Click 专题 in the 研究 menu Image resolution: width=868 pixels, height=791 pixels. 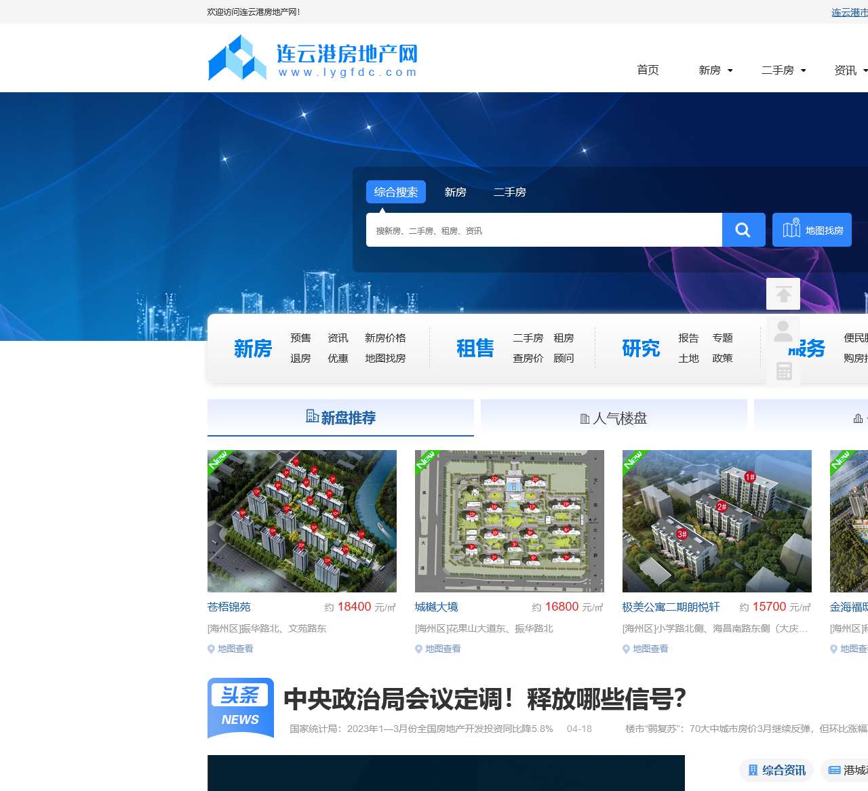click(x=722, y=338)
